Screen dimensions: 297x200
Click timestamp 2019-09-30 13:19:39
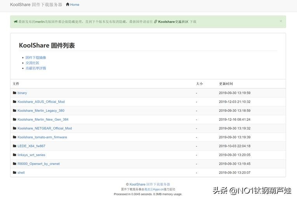click(235, 137)
